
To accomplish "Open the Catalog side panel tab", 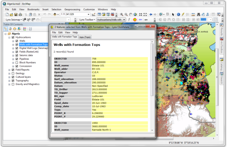I will tap(222, 64).
